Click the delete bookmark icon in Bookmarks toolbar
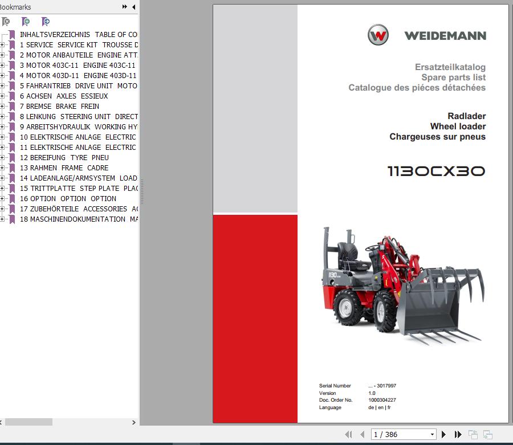The image size is (513, 445). coord(6,22)
